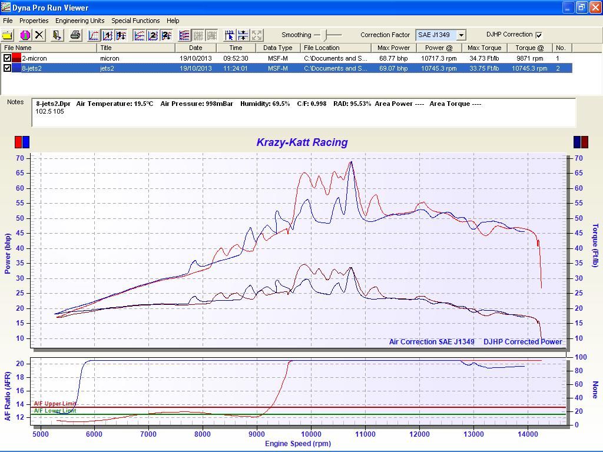Click the X remove-run toolbar icon

click(x=39, y=35)
